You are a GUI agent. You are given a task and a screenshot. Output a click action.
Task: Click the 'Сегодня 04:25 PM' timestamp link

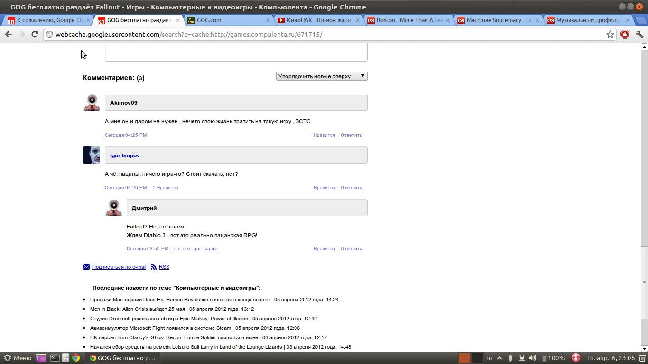point(126,135)
